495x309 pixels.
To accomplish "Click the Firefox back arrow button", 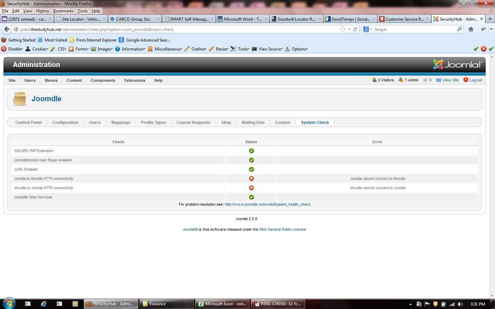I will coord(7,29).
